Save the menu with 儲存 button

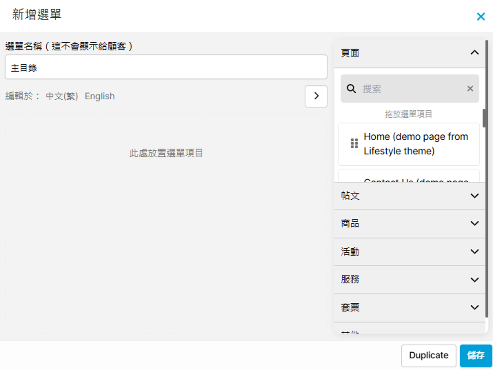(476, 355)
